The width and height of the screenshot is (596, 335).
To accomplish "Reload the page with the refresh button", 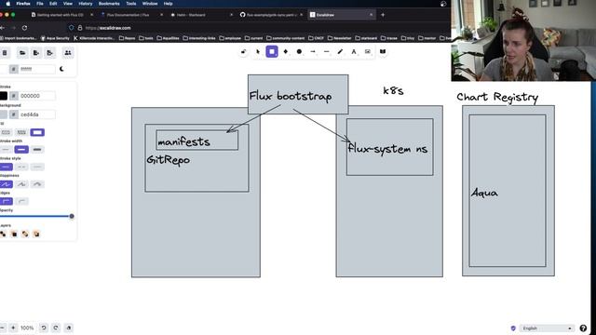I will (25, 28).
